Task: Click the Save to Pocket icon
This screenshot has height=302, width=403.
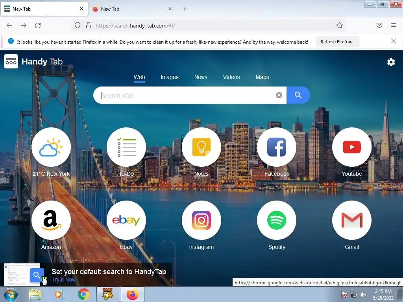Action: point(379,25)
